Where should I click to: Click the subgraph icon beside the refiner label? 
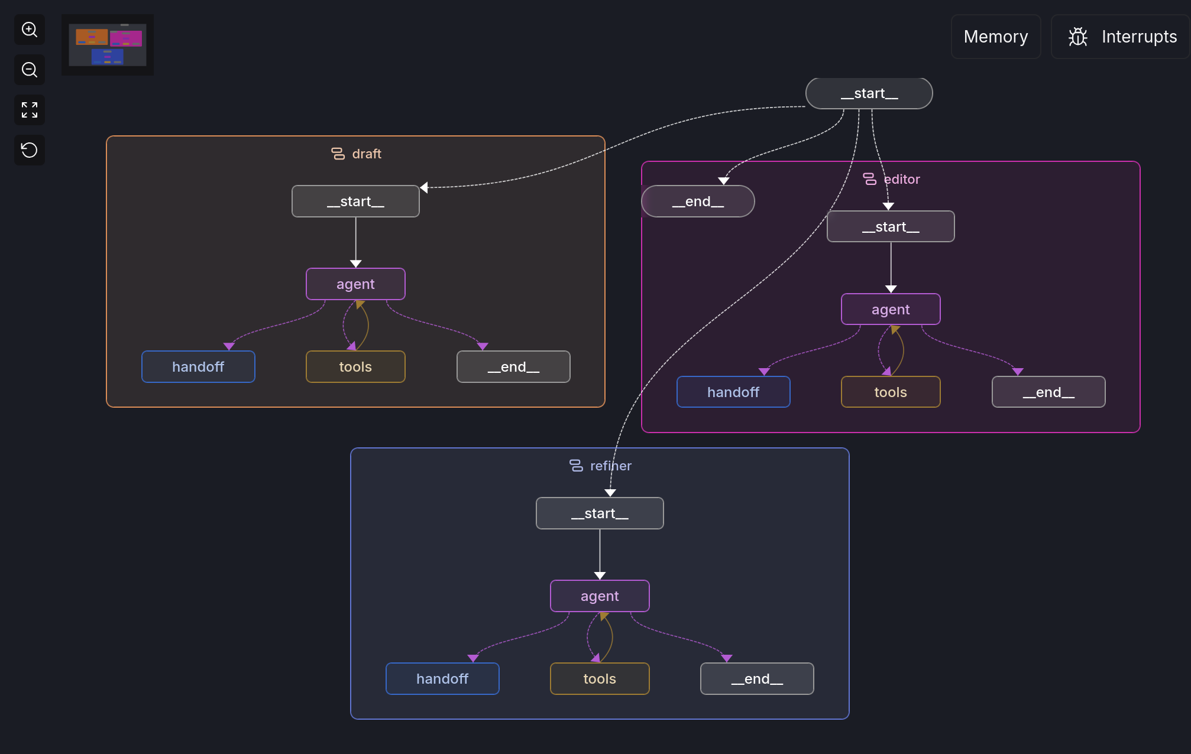coord(576,466)
